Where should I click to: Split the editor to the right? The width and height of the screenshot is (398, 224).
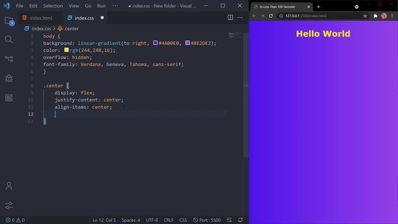pos(230,17)
